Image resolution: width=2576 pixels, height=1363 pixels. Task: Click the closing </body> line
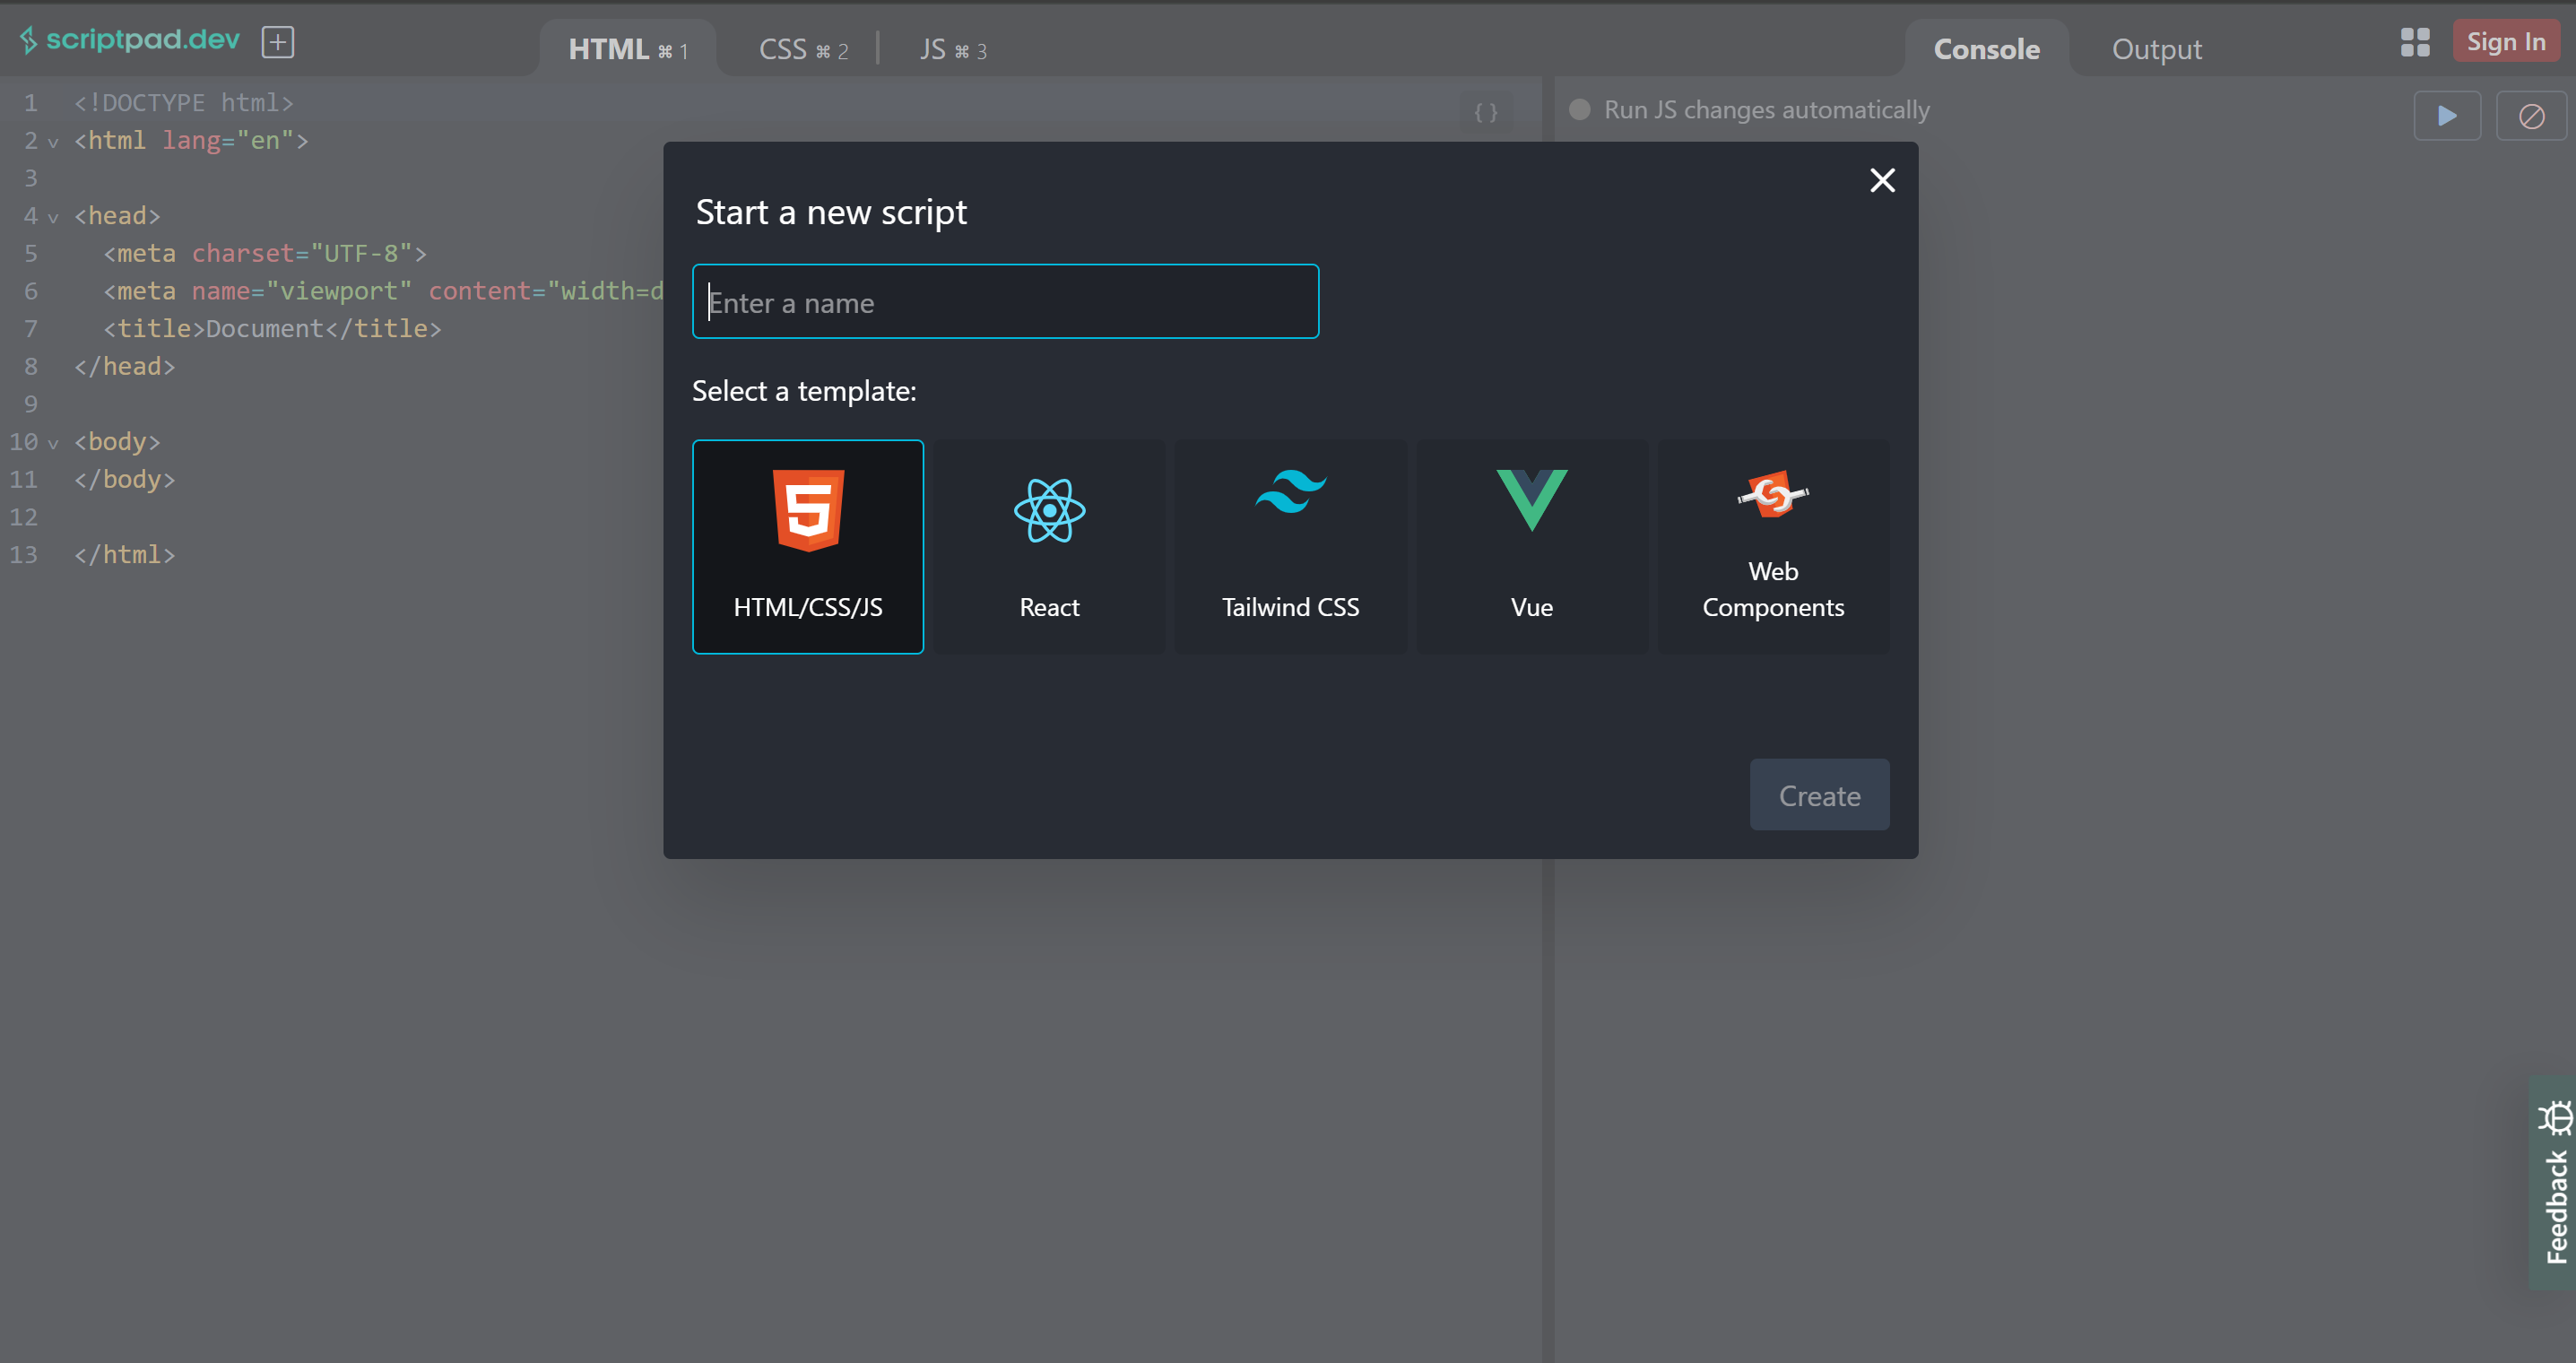click(125, 480)
